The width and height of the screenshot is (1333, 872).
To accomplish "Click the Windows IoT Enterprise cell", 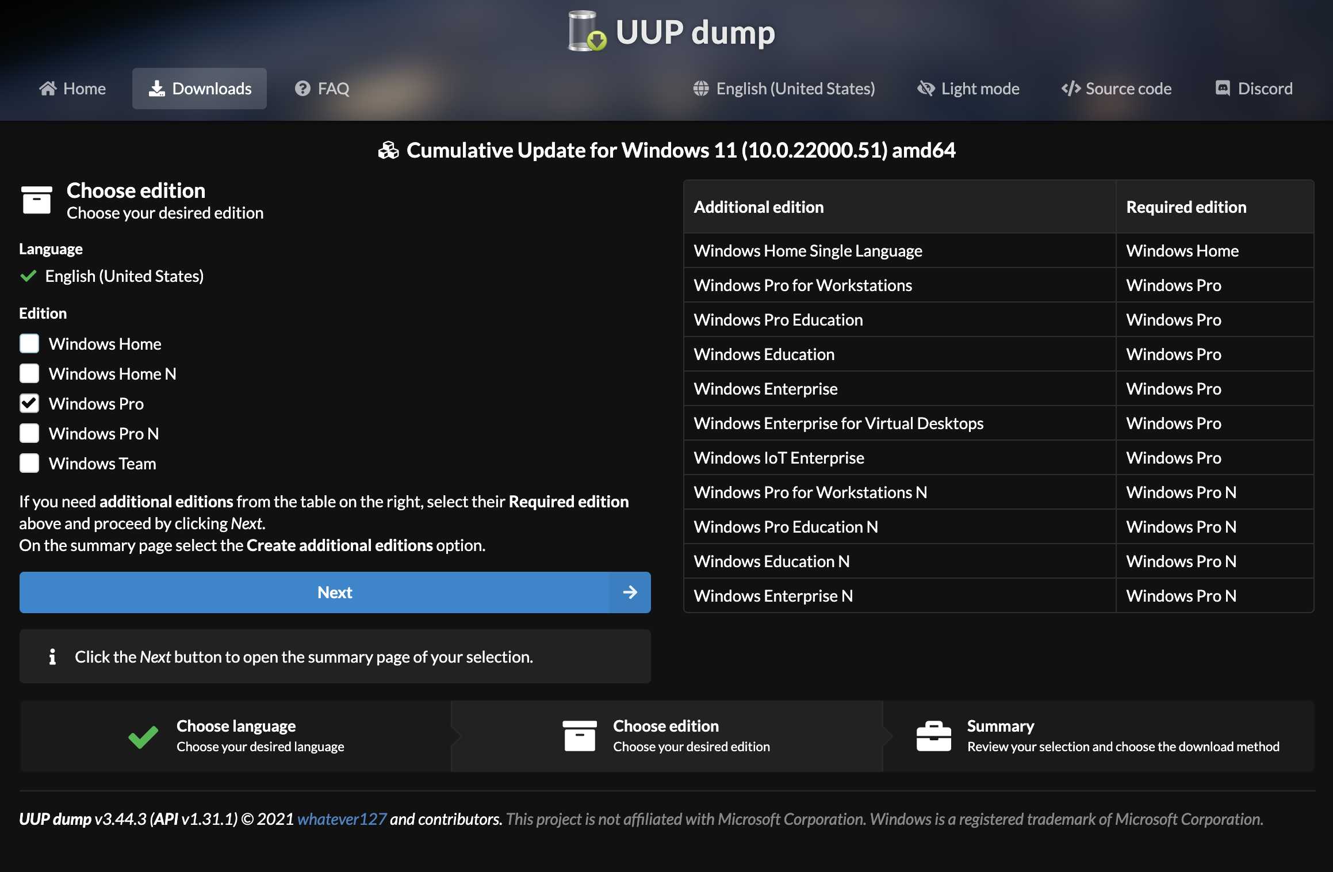I will pyautogui.click(x=900, y=458).
